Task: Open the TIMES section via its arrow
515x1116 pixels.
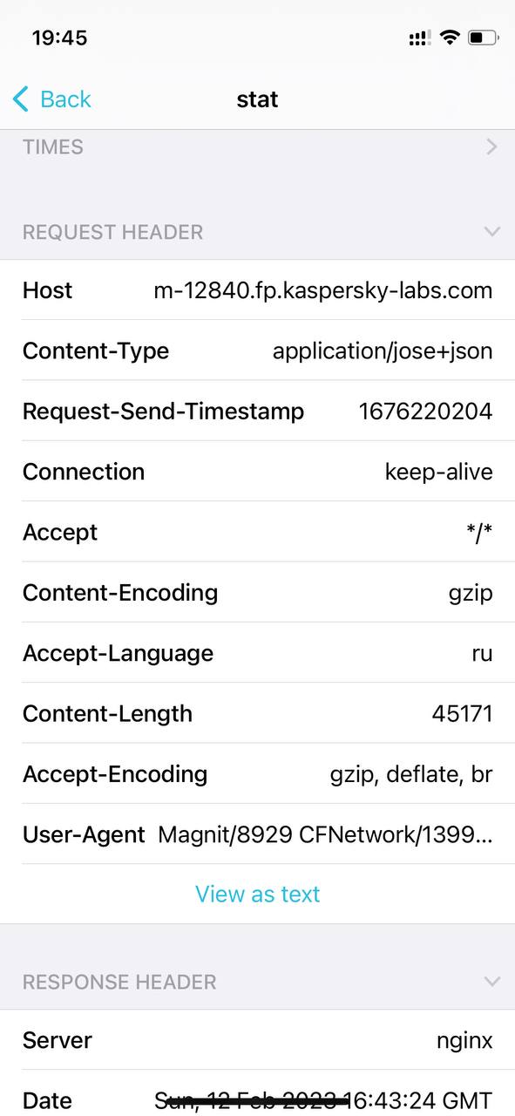Action: pos(491,146)
